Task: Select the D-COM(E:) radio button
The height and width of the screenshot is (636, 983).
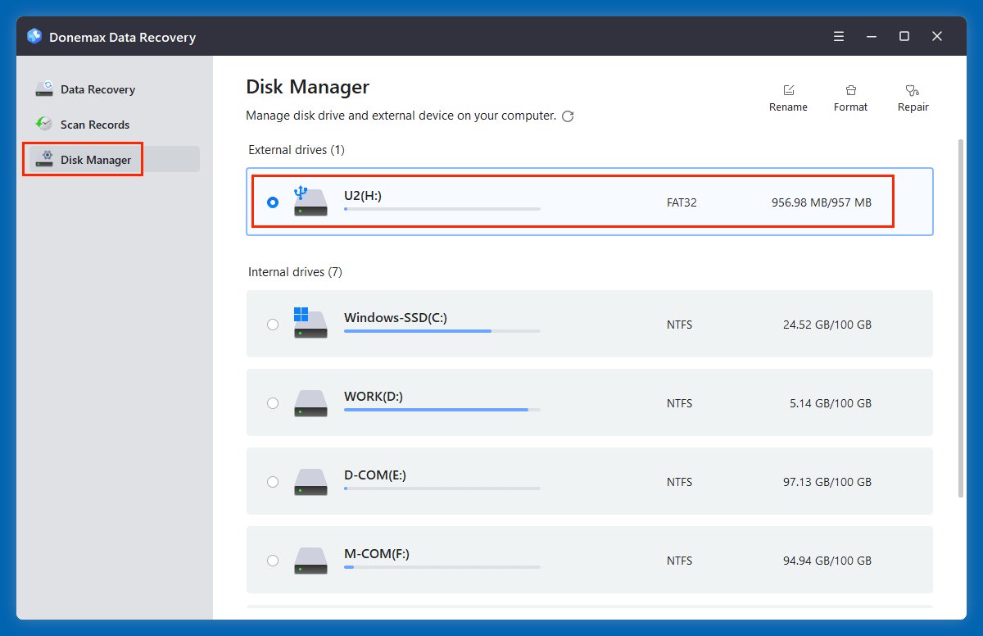Action: click(x=273, y=482)
